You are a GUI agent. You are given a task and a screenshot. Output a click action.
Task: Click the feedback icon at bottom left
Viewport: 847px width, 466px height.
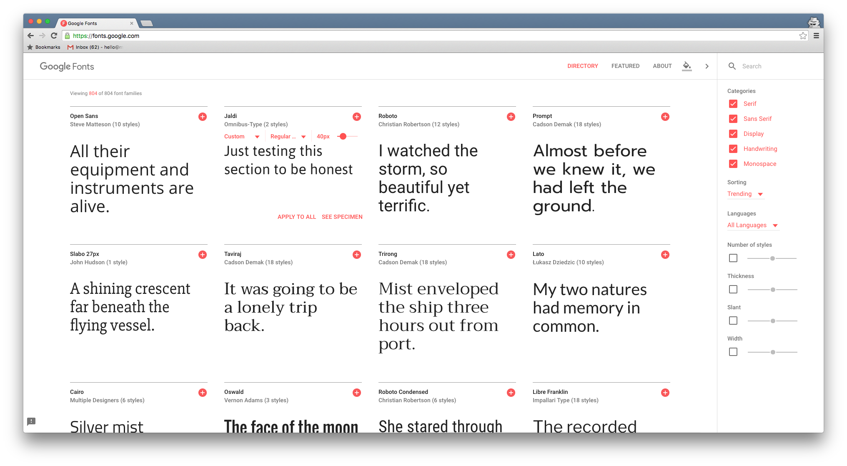(x=31, y=421)
